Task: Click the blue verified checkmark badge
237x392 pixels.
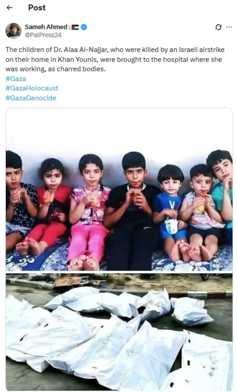Action: click(x=84, y=27)
